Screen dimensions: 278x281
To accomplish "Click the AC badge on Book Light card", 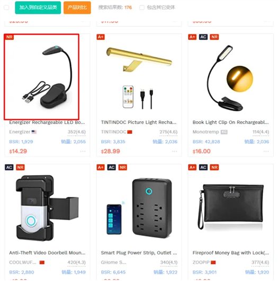I will tap(203, 37).
